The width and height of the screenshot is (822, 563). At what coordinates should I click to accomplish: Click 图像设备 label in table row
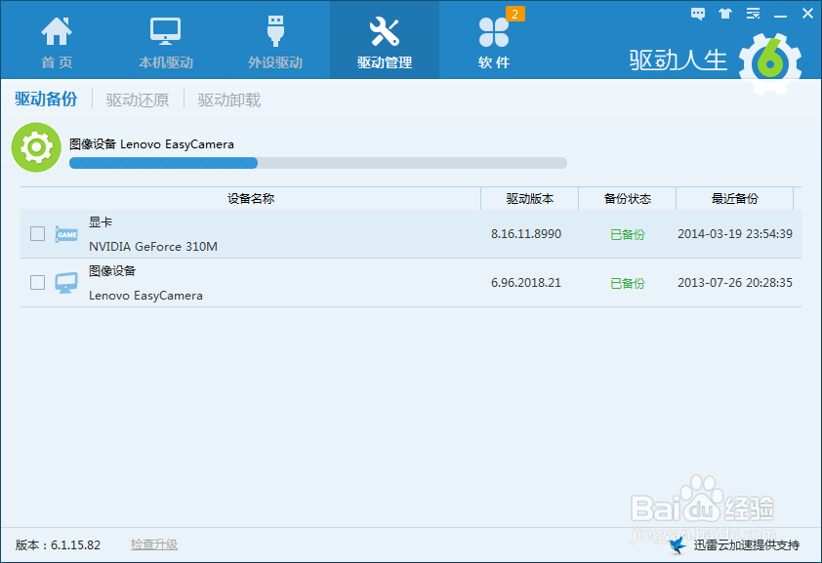click(x=112, y=270)
